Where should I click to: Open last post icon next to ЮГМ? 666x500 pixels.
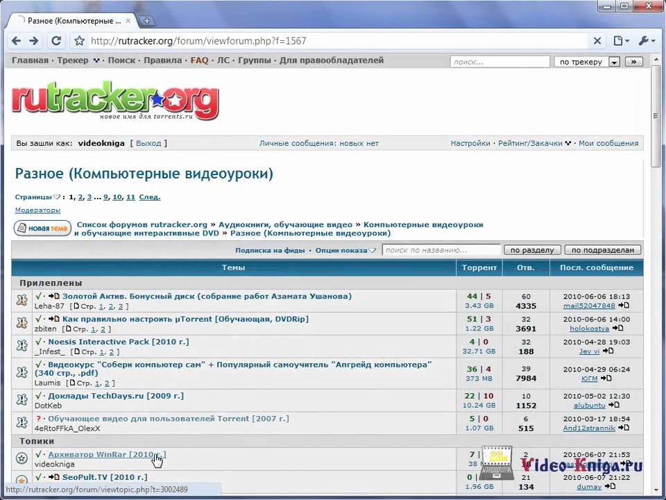(x=606, y=378)
